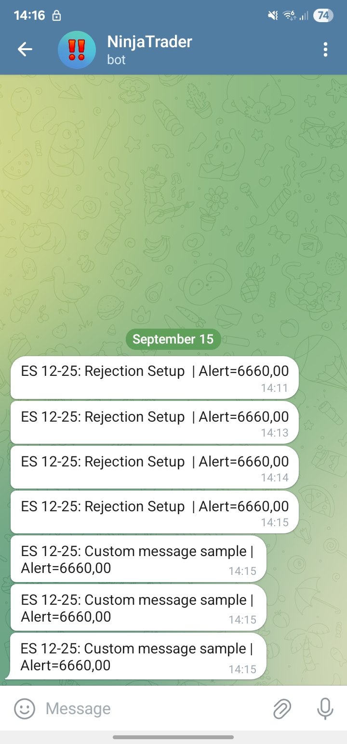Focus the Message input field
The height and width of the screenshot is (744, 347).
click(154, 708)
